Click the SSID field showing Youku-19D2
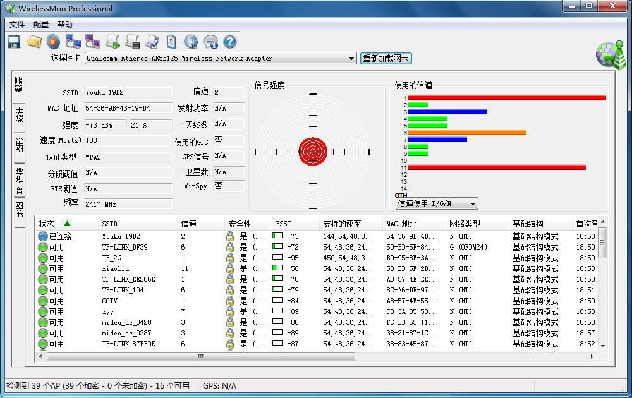632x398 pixels. (128, 92)
